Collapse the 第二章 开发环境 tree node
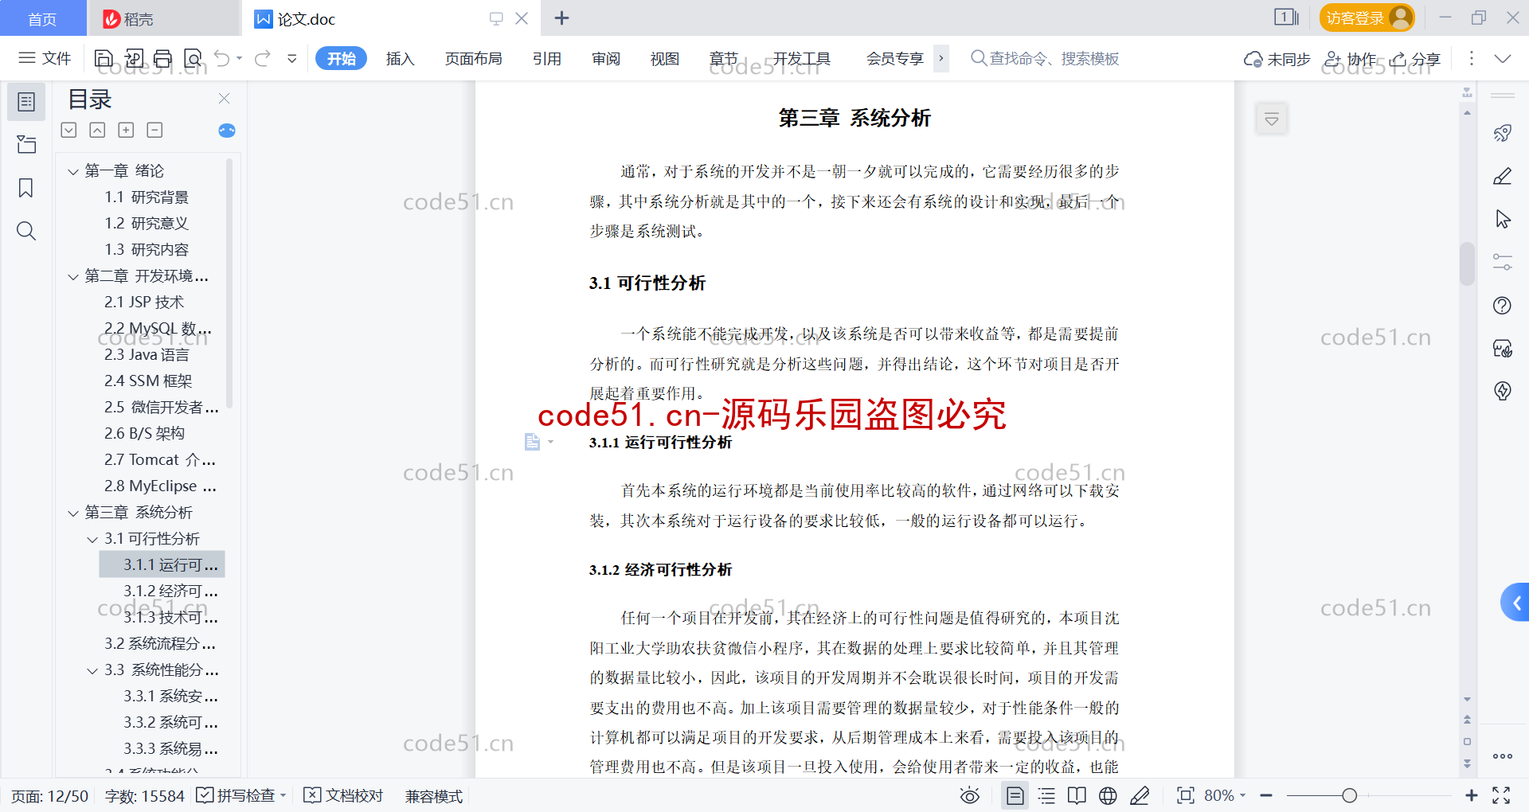The image size is (1529, 812). (73, 276)
